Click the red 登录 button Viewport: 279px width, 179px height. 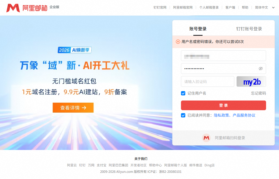coord(224,105)
